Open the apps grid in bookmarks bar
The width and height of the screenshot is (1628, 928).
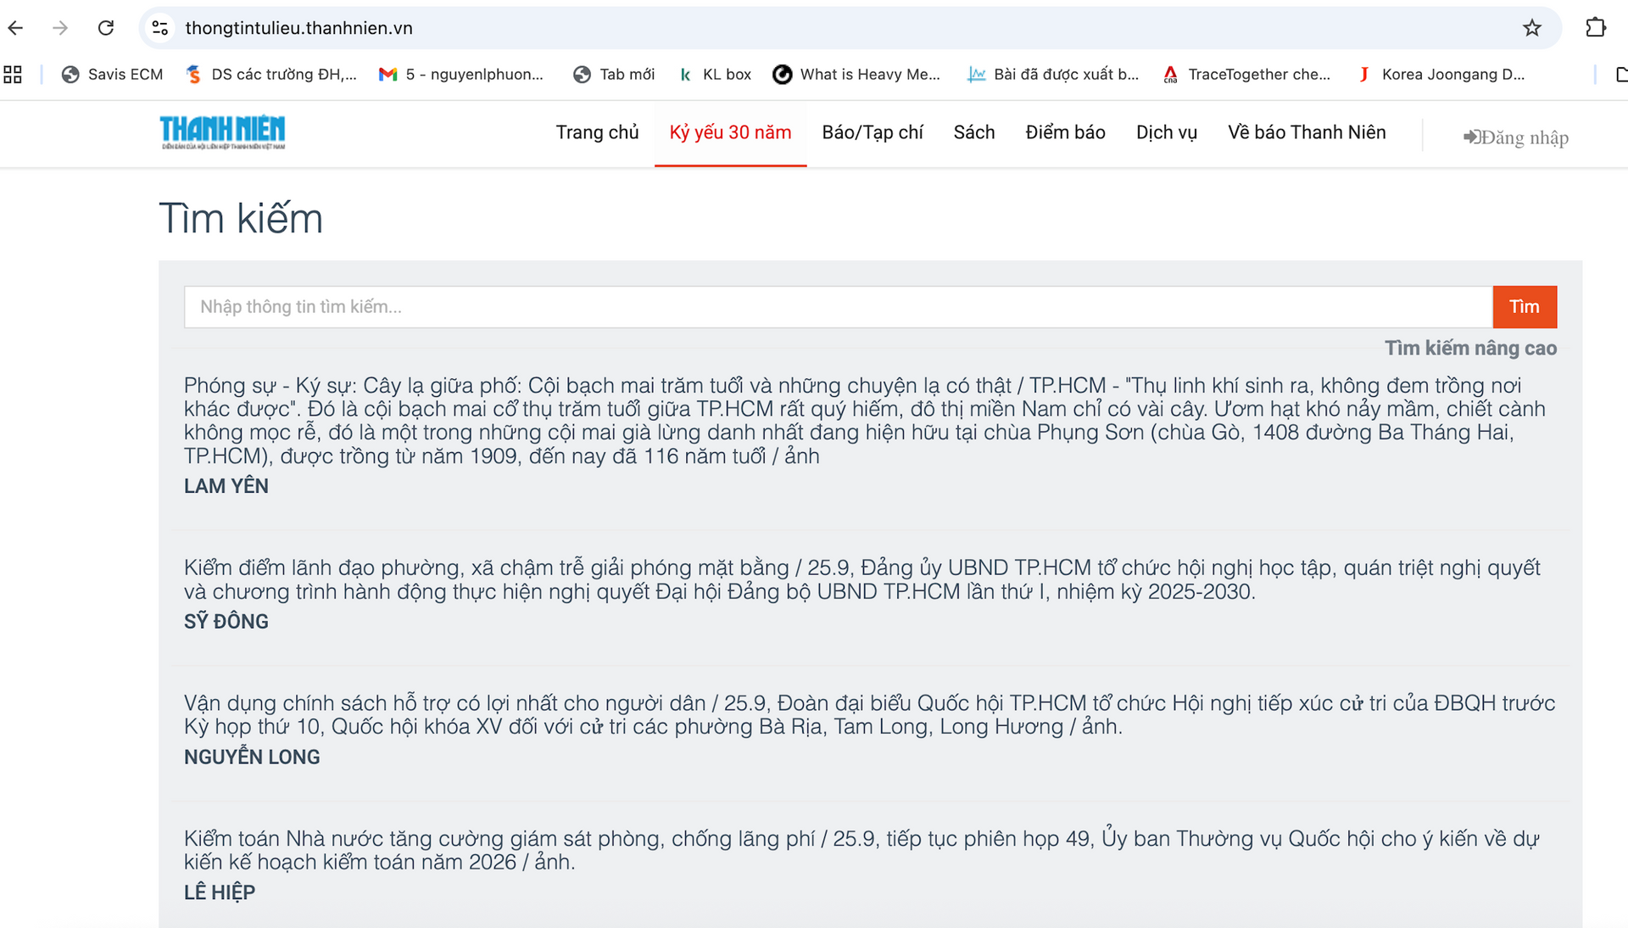click(13, 75)
